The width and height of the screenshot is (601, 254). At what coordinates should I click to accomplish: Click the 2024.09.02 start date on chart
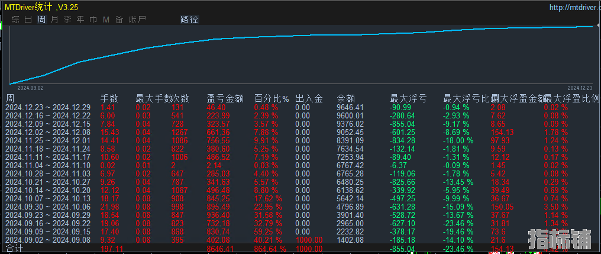[x=30, y=87]
